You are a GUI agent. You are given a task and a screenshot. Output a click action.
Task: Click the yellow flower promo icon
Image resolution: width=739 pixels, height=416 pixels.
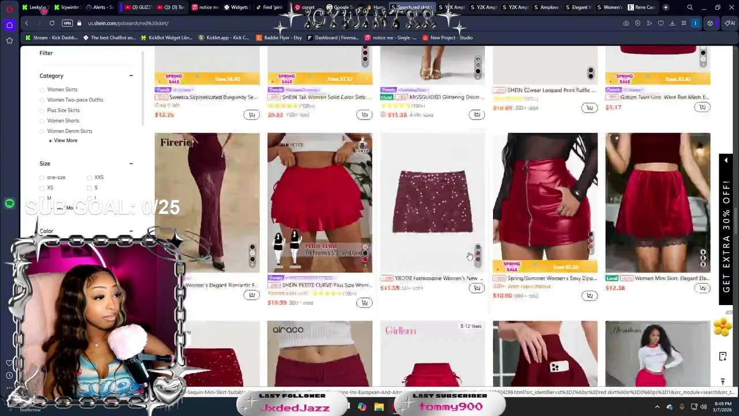[x=722, y=328]
